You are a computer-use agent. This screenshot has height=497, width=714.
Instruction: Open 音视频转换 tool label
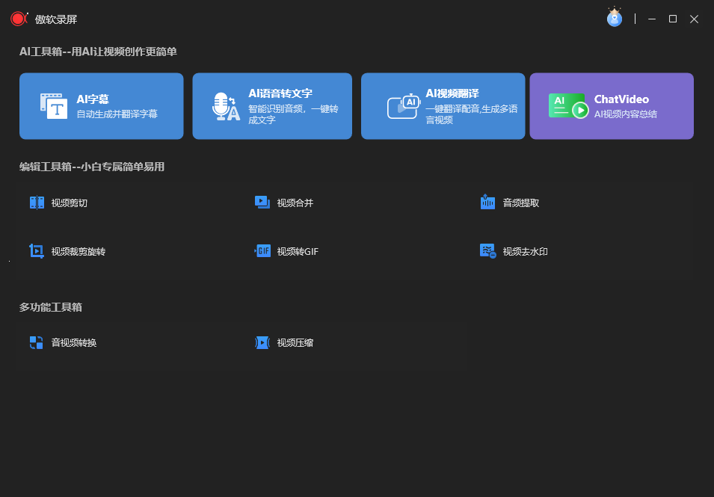pyautogui.click(x=74, y=343)
